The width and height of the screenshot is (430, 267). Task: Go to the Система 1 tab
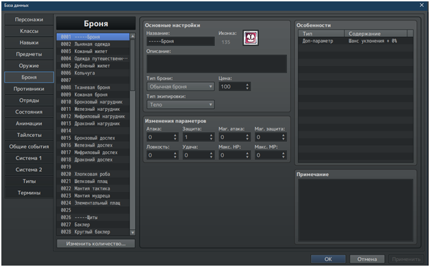click(29, 158)
